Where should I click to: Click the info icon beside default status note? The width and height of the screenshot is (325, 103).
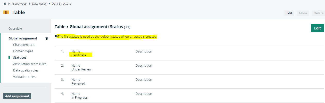(x=56, y=36)
